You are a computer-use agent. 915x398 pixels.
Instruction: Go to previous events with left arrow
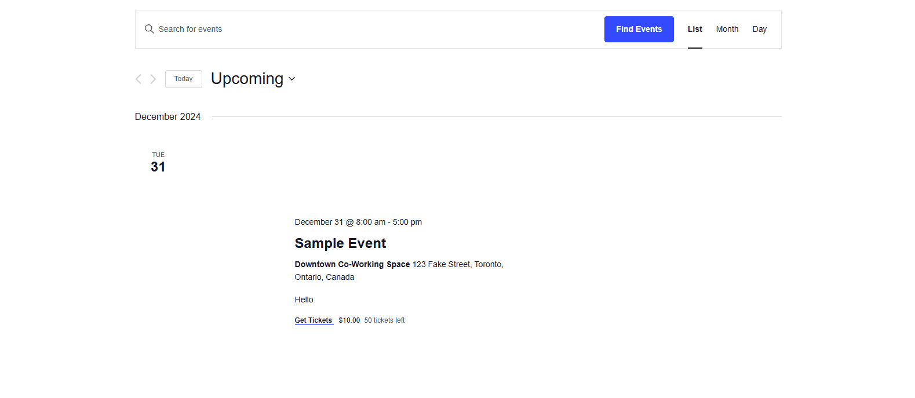tap(138, 79)
